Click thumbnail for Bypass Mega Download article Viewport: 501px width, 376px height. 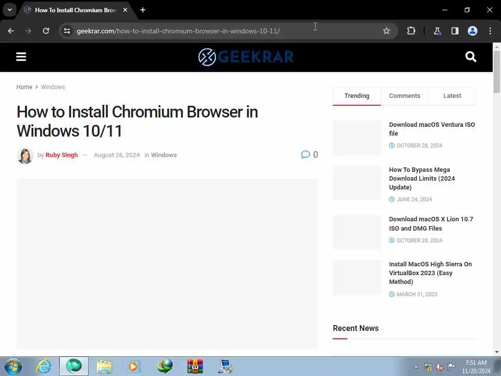click(357, 183)
